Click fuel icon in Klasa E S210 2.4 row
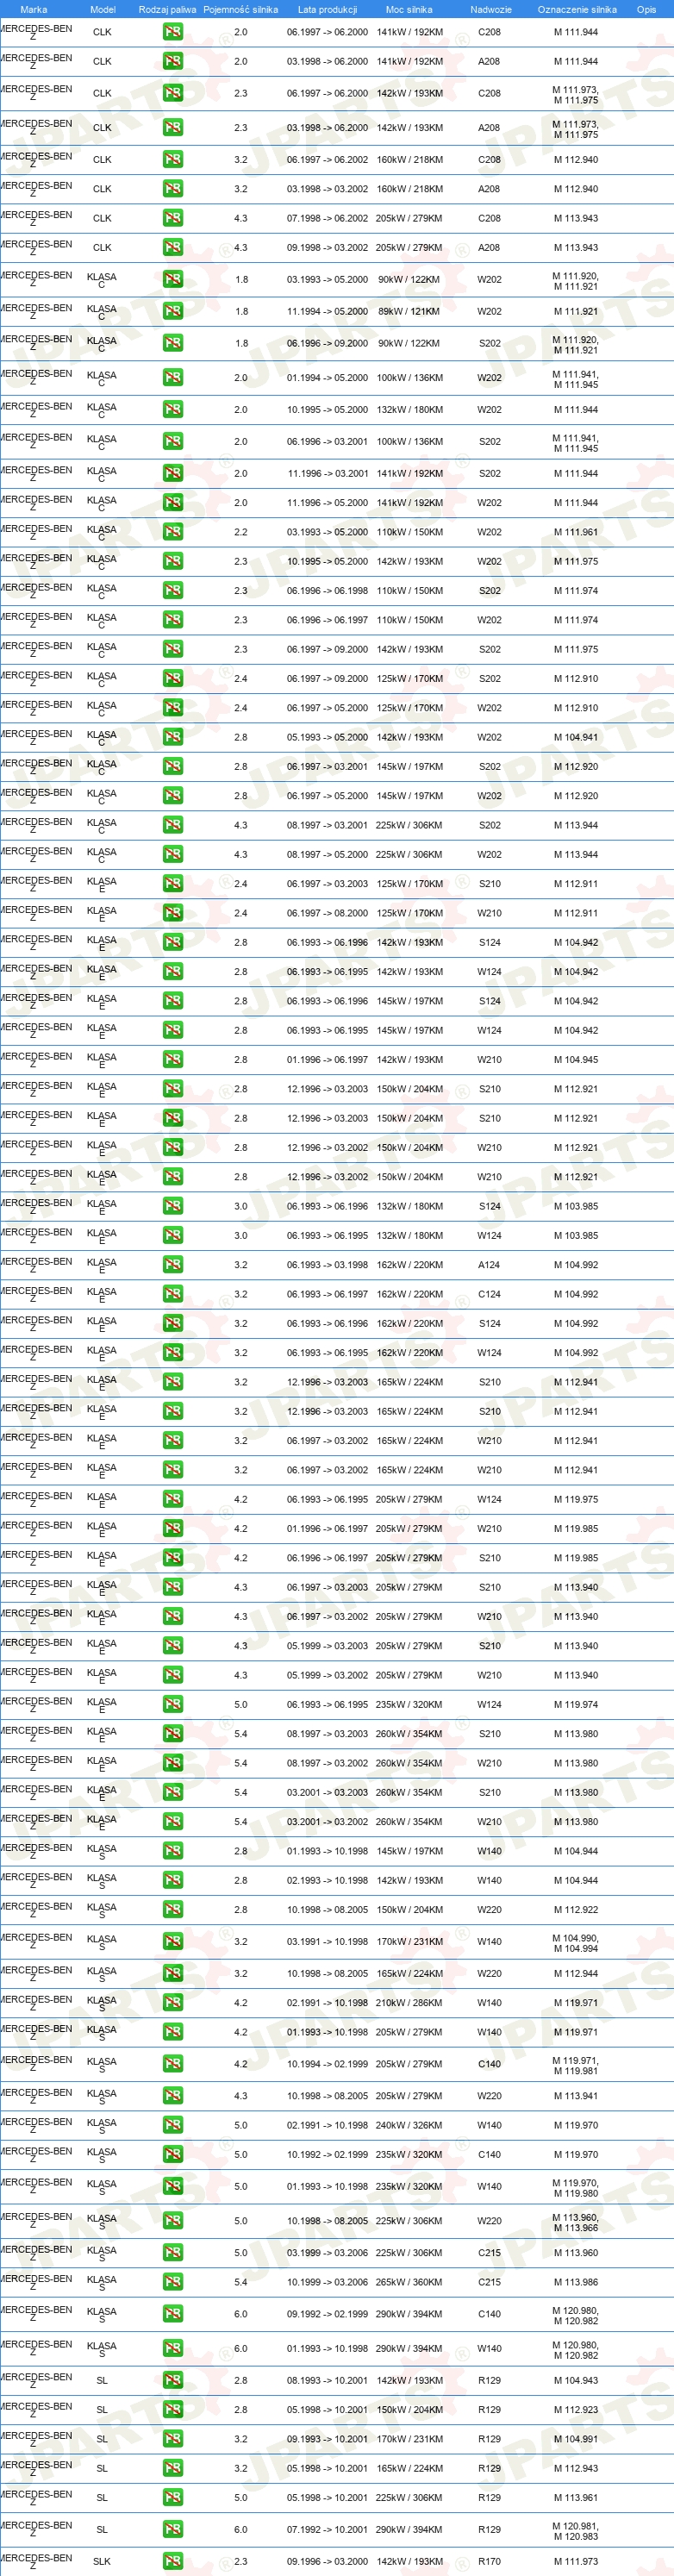 point(173,884)
